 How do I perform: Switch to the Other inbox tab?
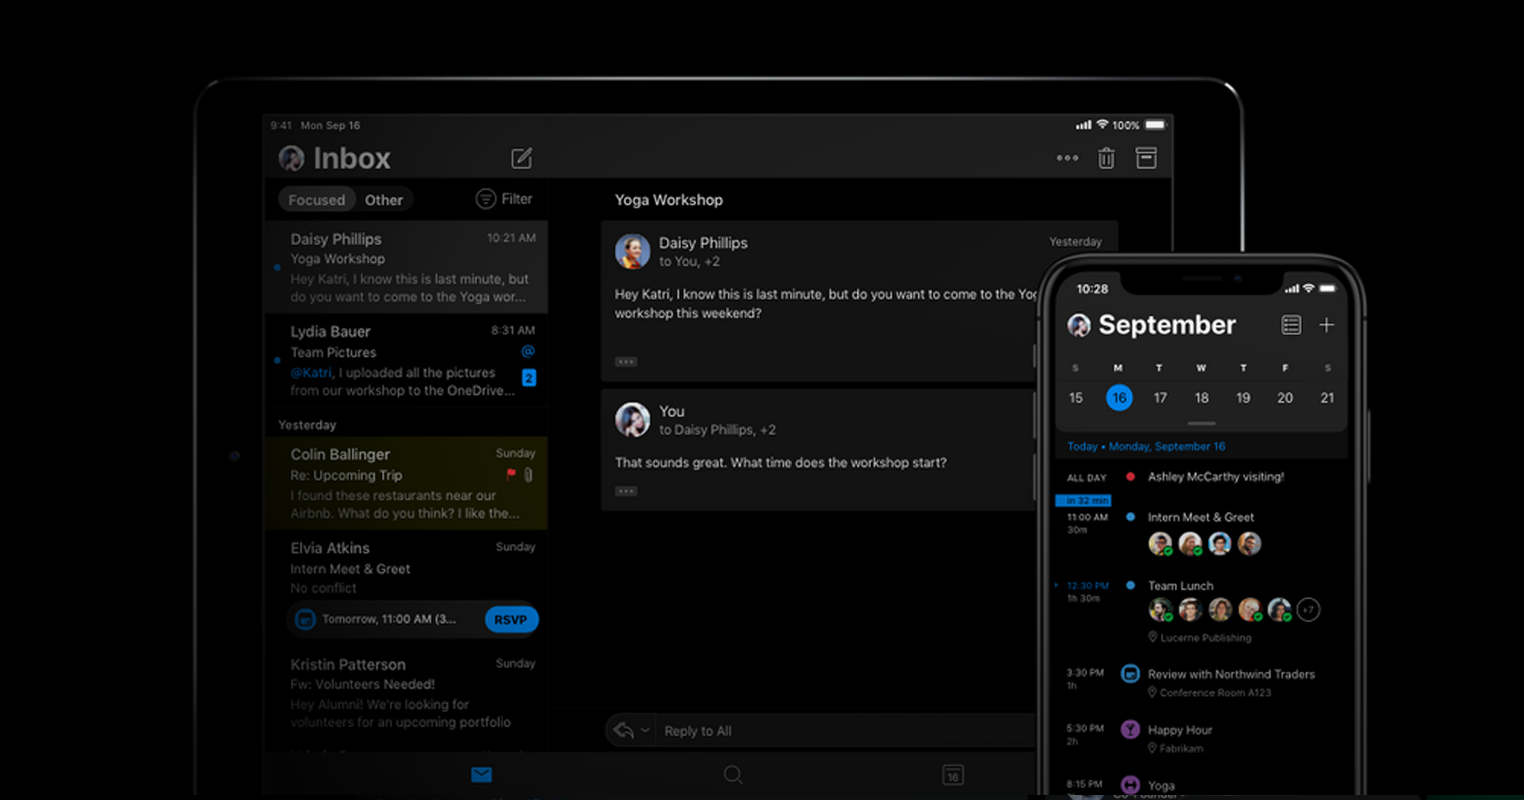pos(384,199)
